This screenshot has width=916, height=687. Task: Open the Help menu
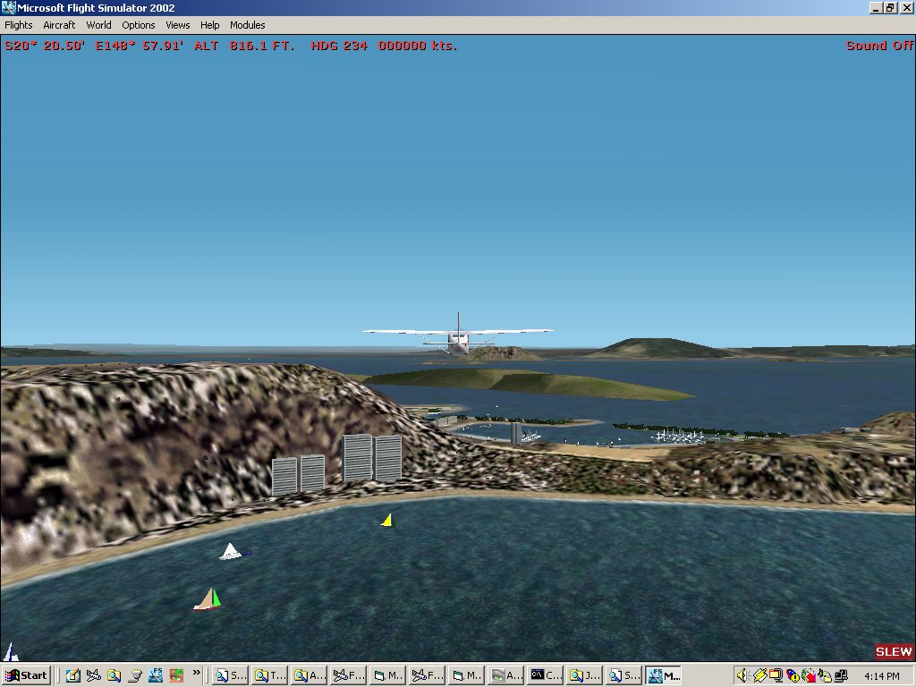[x=209, y=25]
